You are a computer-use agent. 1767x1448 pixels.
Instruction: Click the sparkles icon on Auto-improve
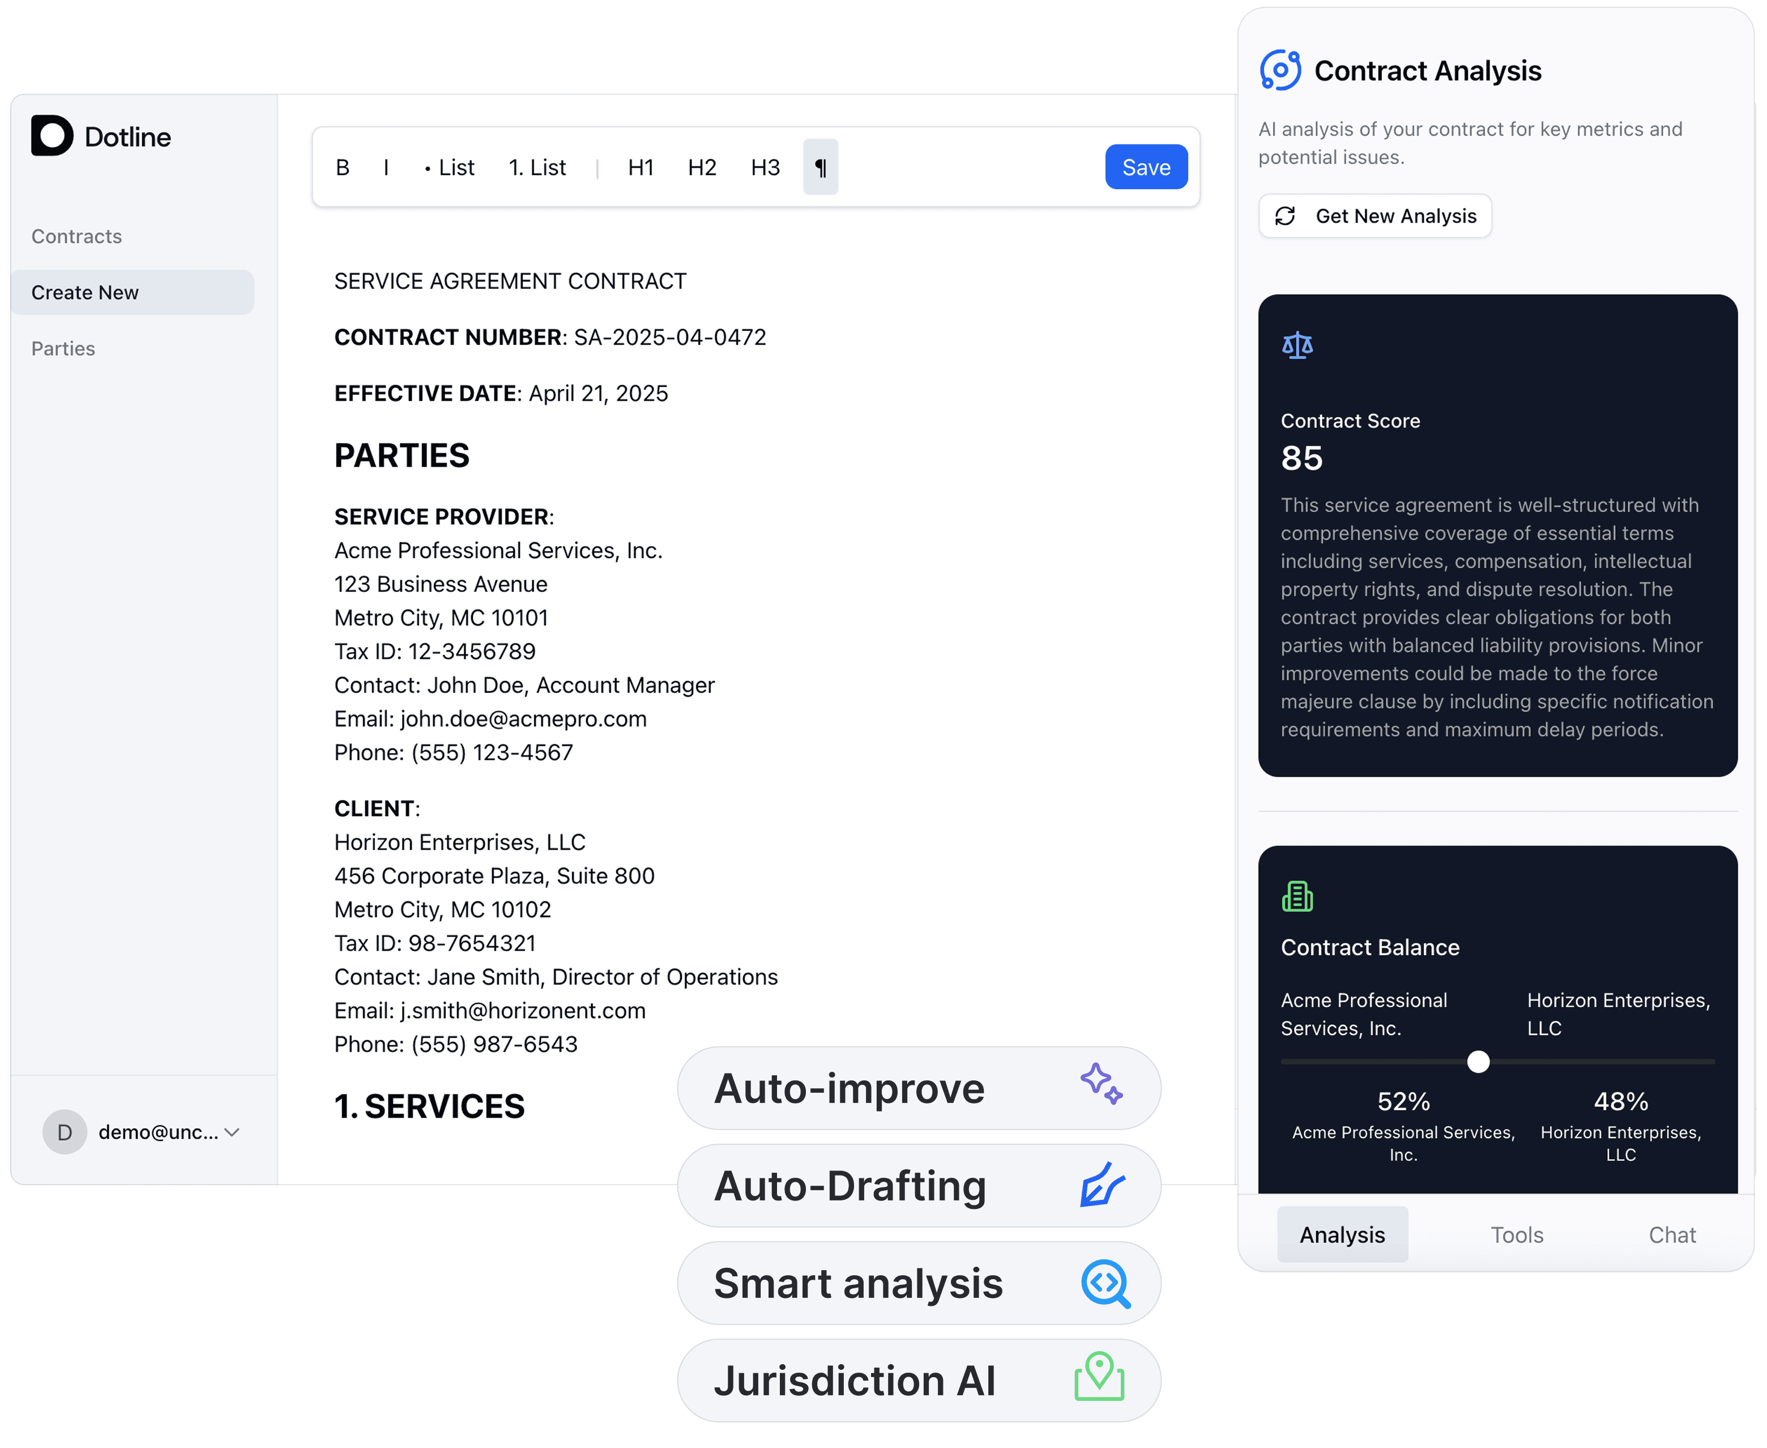tap(1102, 1084)
